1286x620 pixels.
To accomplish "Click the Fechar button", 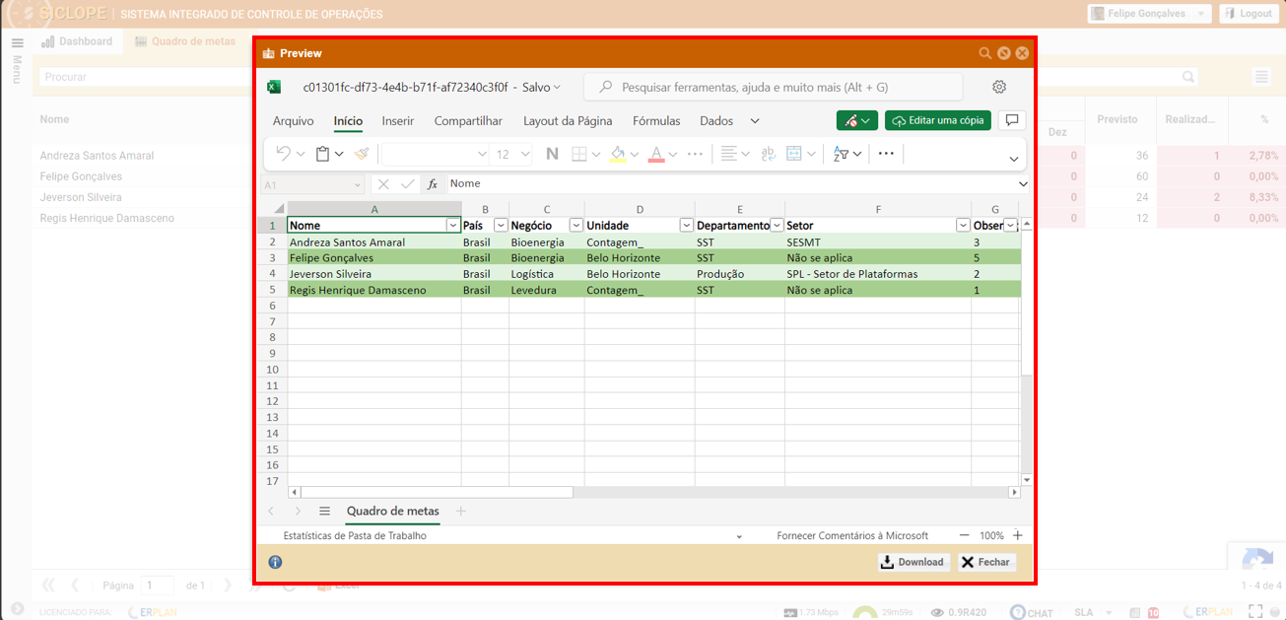I will pos(986,562).
